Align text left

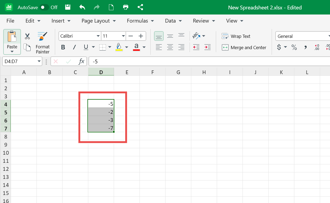pos(159,47)
